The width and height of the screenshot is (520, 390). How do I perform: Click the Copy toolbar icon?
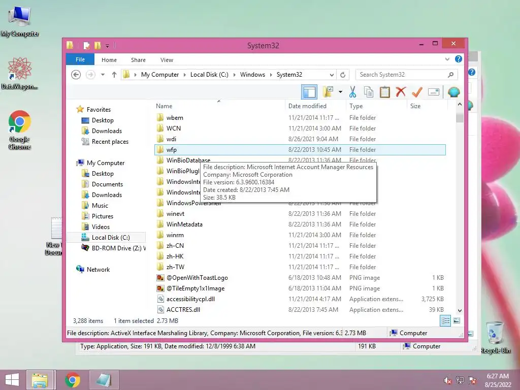click(x=369, y=92)
